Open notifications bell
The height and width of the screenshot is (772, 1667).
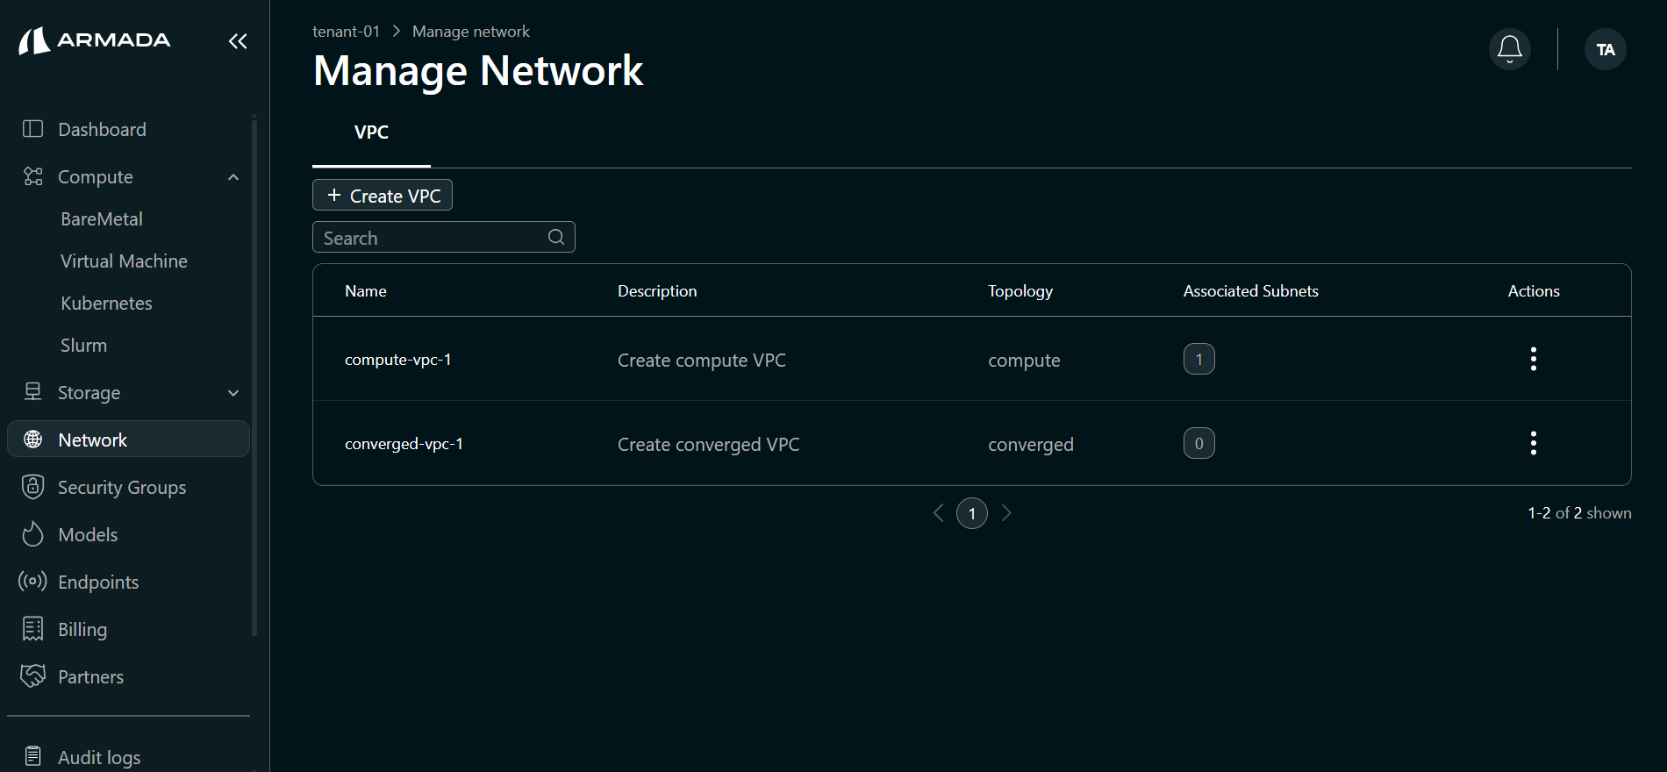[1510, 49]
